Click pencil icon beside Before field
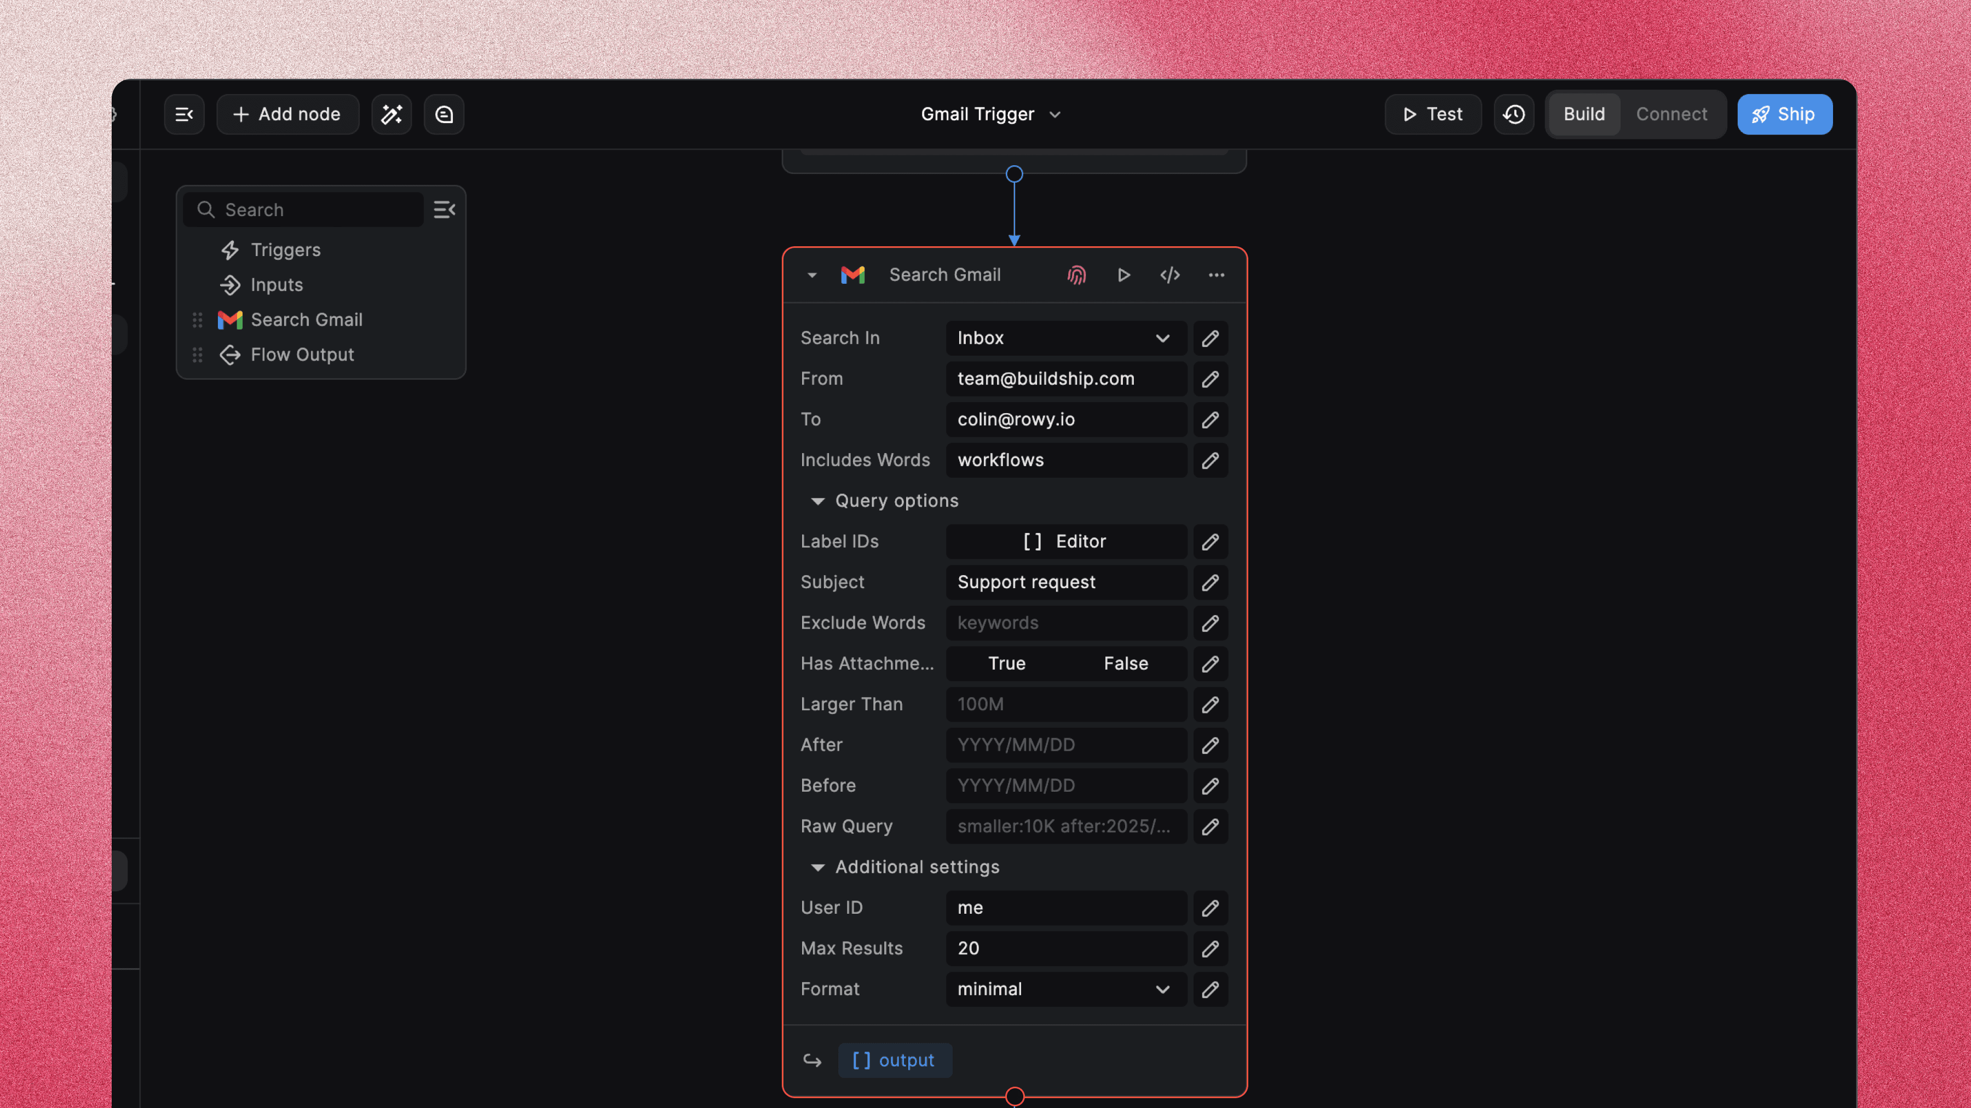This screenshot has height=1108, width=1971. tap(1211, 786)
